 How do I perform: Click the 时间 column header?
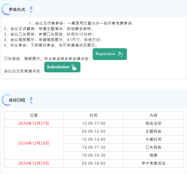(94, 116)
